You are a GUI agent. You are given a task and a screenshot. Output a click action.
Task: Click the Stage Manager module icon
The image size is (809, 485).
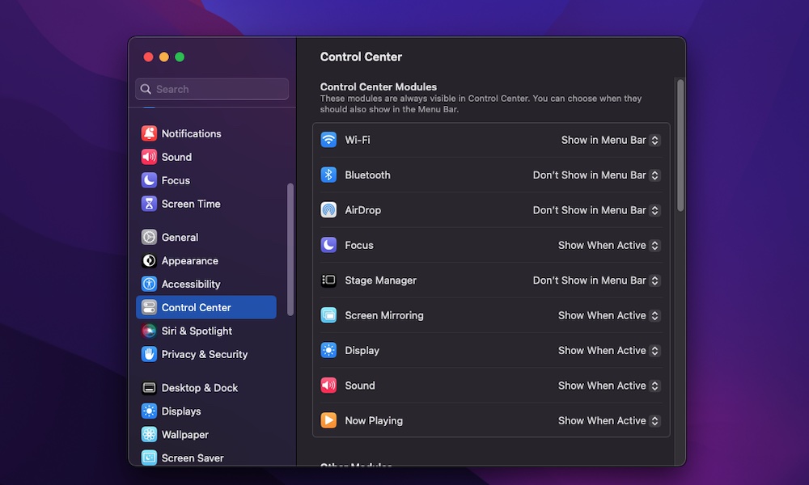click(x=328, y=280)
